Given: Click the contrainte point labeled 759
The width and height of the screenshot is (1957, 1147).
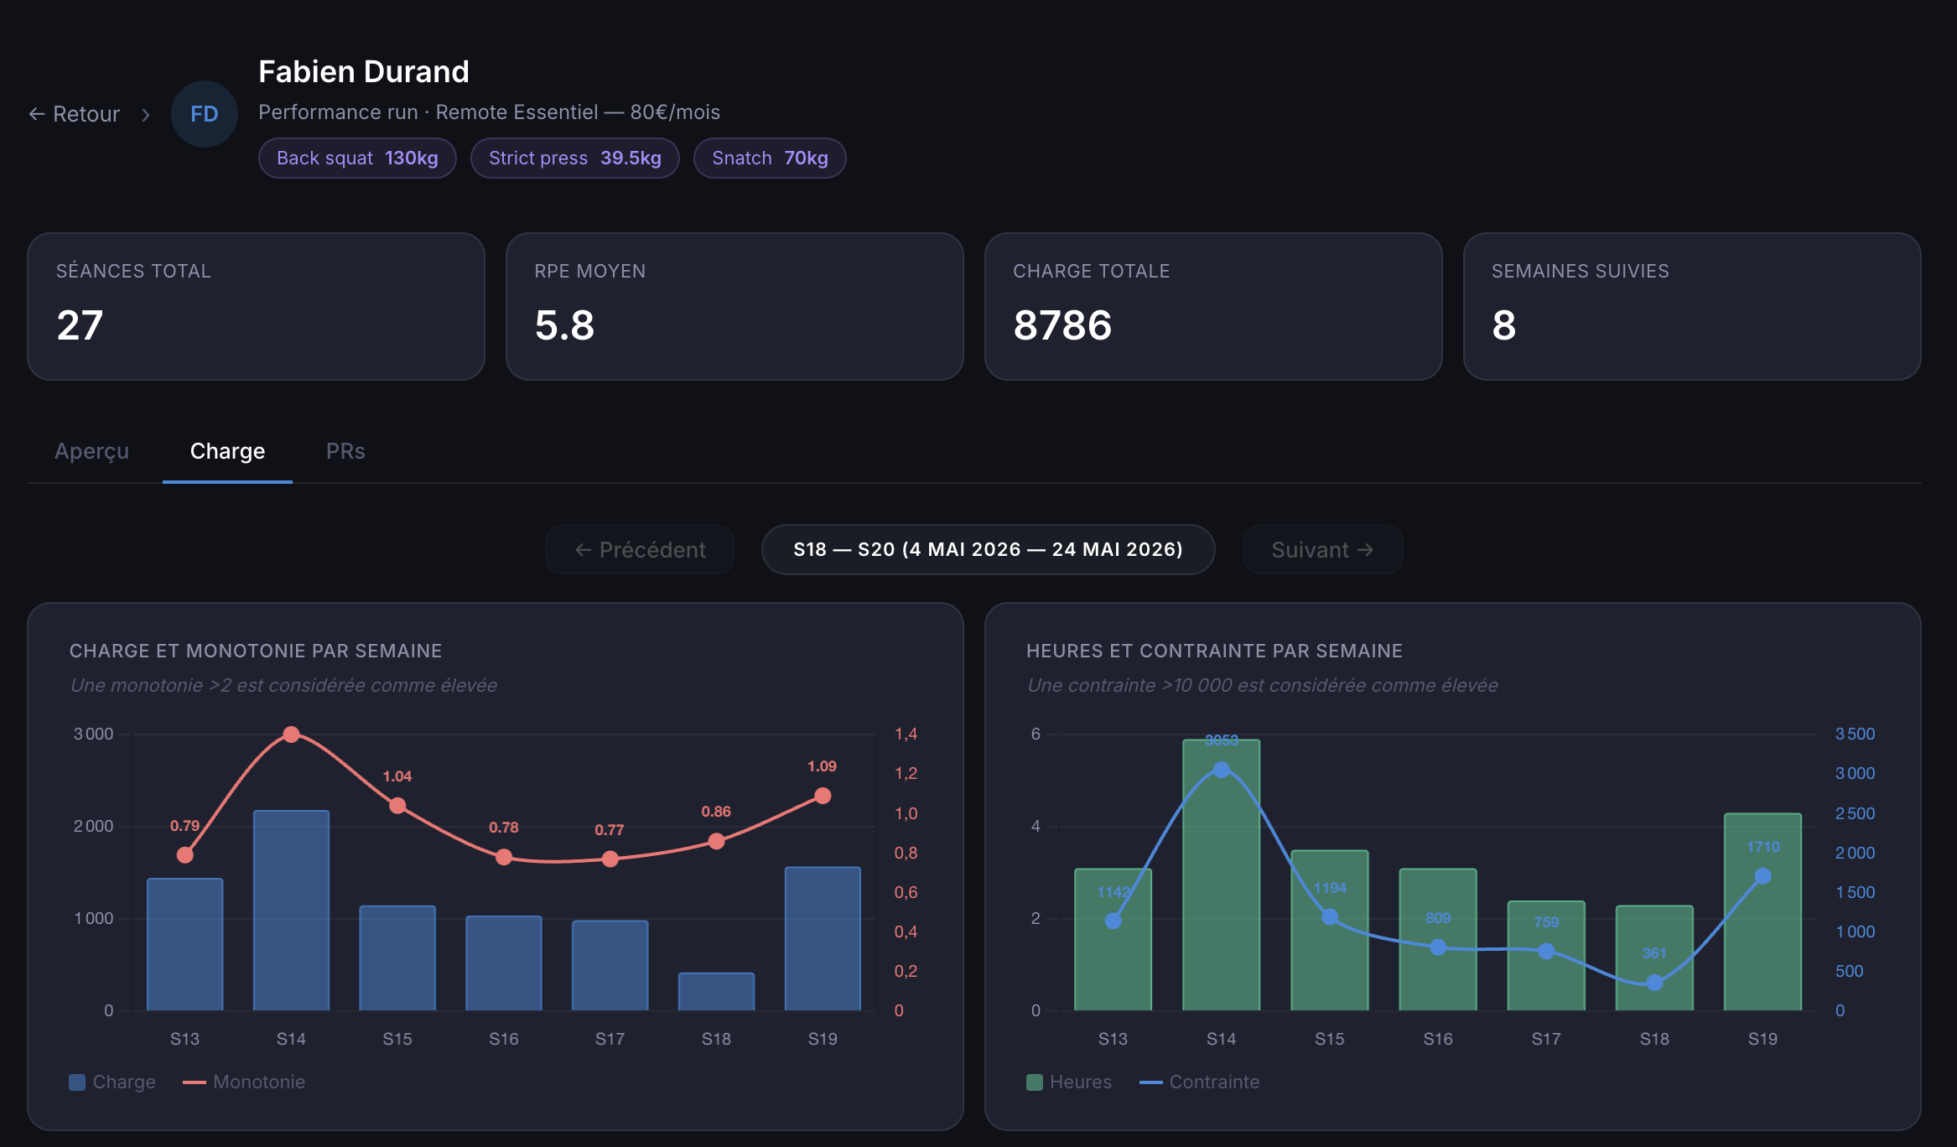Looking at the screenshot, I should point(1546,951).
